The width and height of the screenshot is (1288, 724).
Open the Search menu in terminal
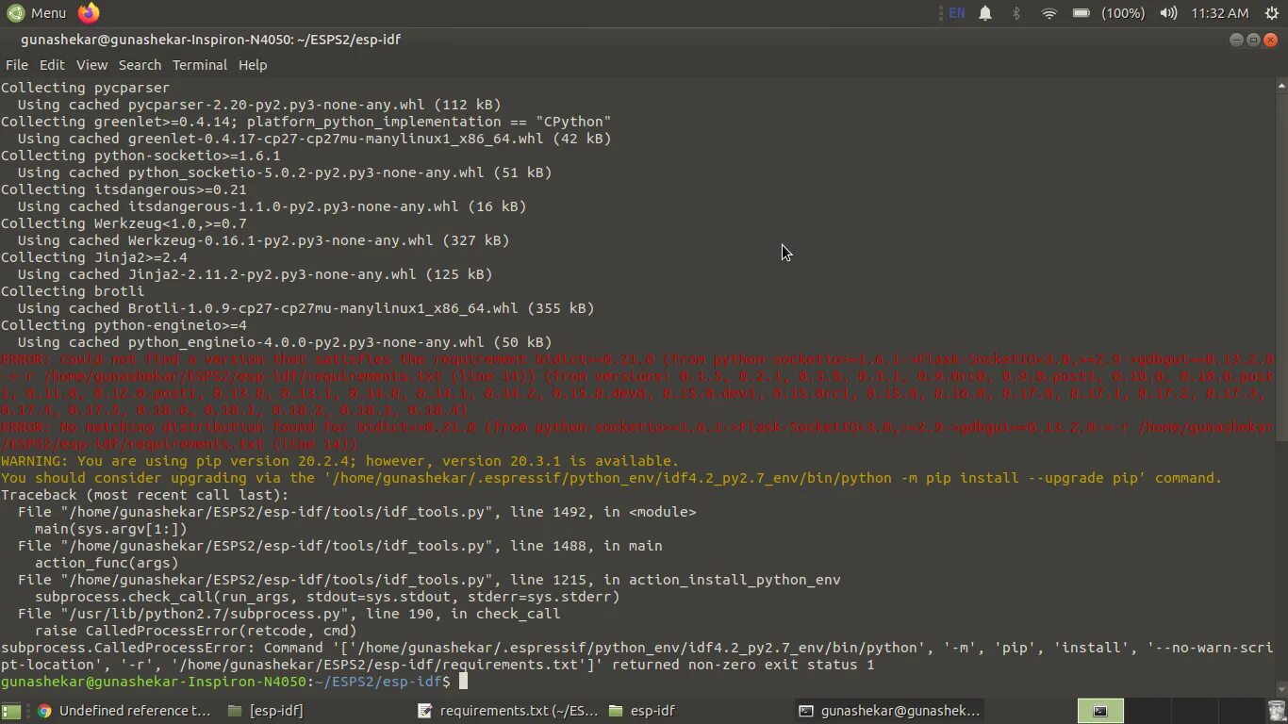(140, 65)
